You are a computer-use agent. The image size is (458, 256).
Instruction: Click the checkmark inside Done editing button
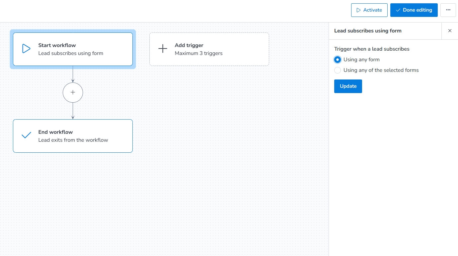click(398, 10)
